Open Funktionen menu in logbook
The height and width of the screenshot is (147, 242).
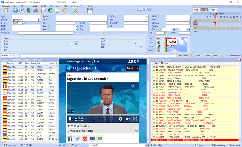[x=10, y=145]
